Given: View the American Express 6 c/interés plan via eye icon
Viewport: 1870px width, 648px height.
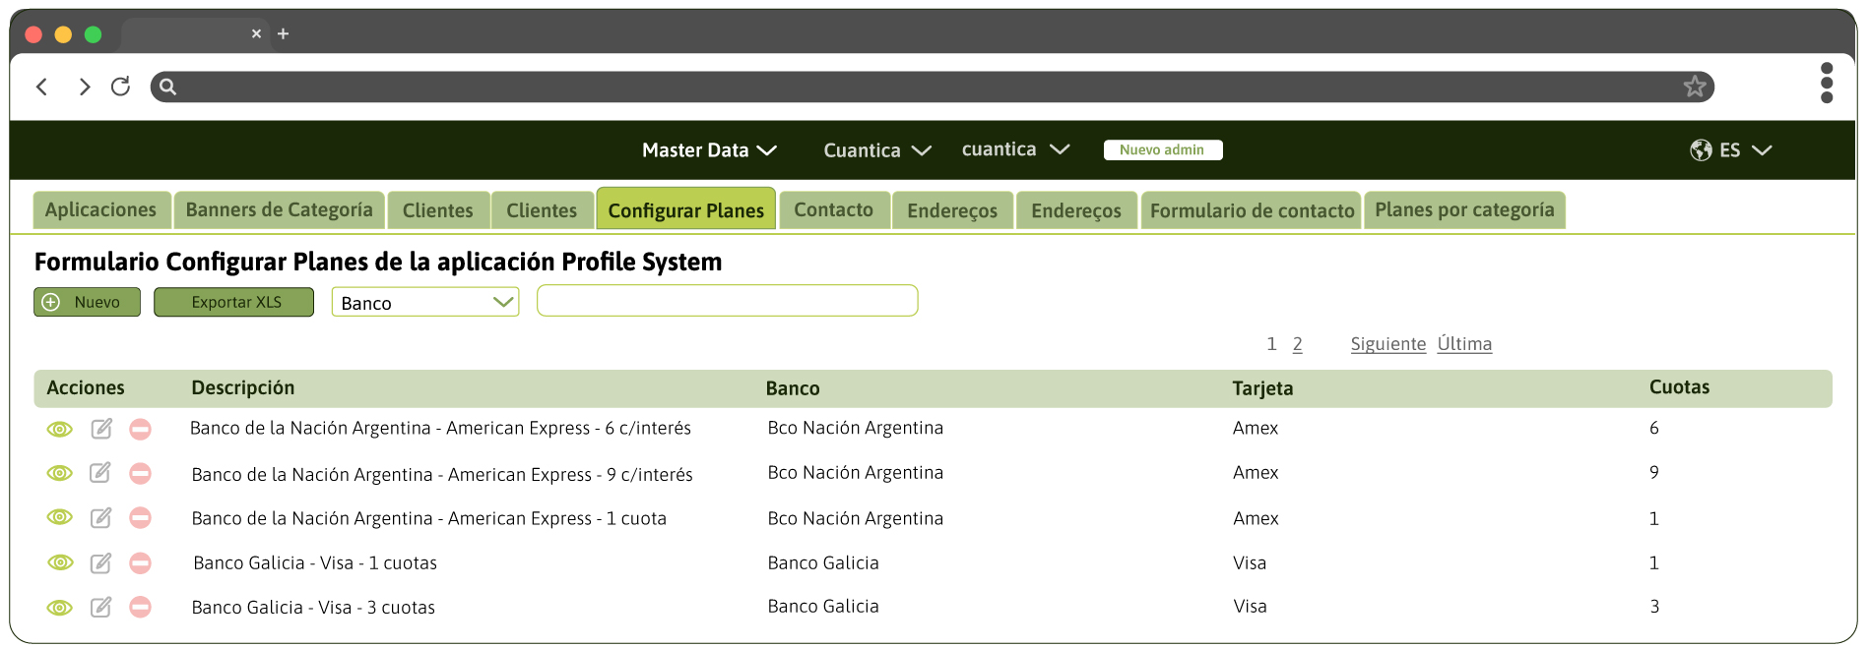Looking at the screenshot, I should (60, 429).
